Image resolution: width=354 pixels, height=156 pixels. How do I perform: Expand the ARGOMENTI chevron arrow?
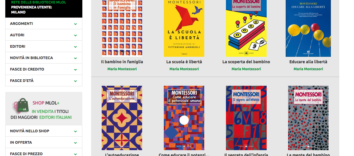click(75, 24)
